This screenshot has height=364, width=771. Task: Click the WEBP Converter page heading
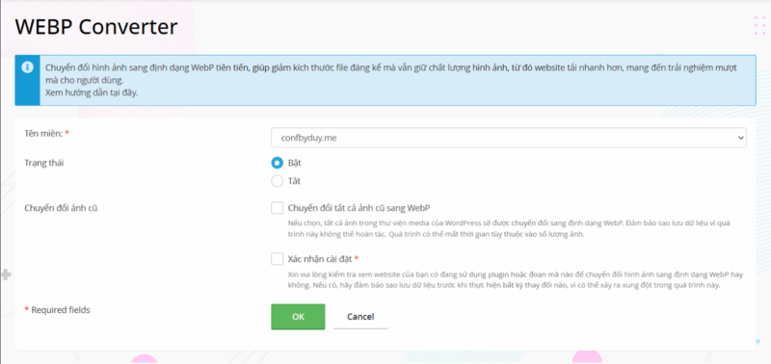(96, 27)
